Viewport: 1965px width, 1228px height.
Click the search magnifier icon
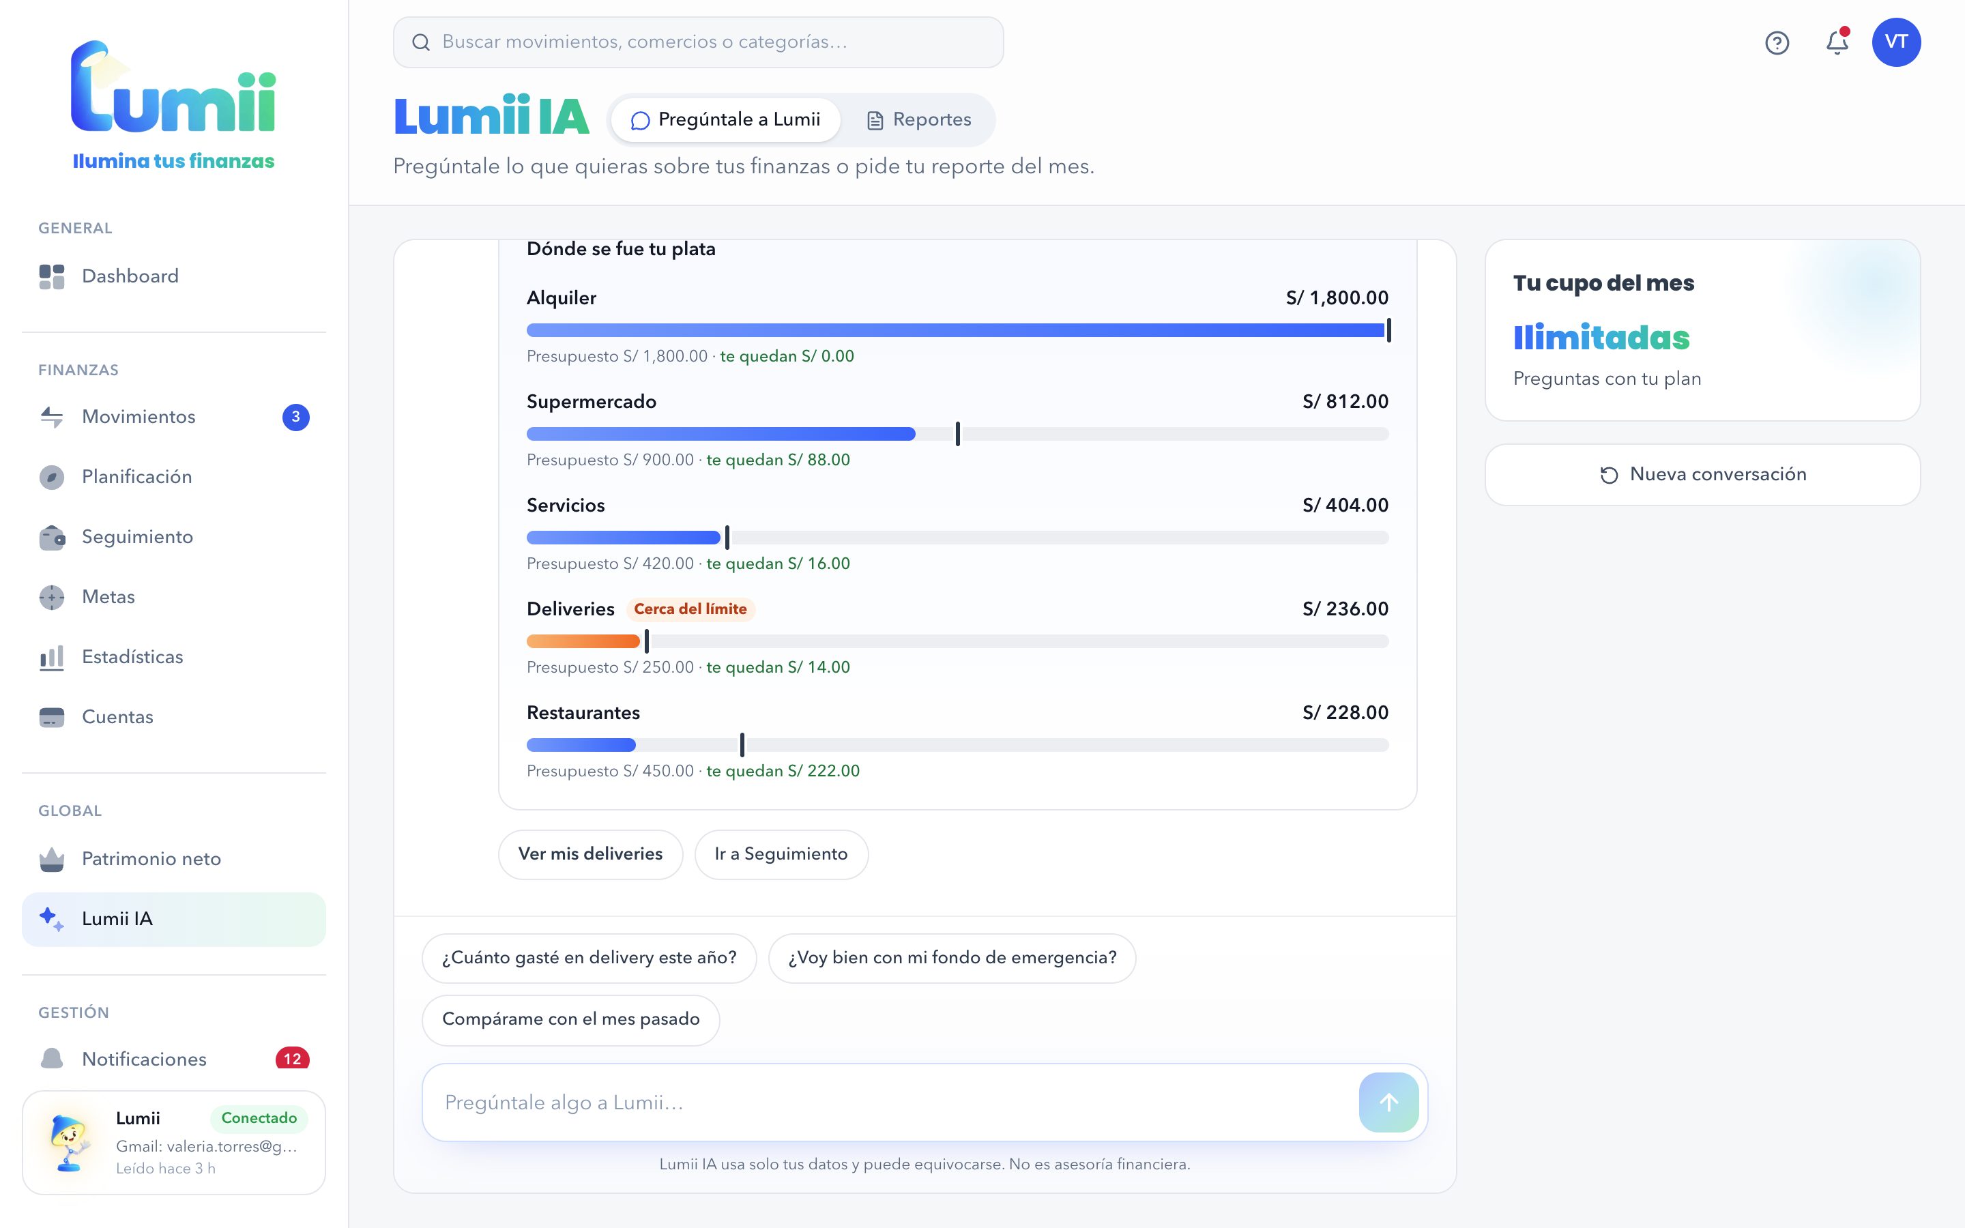coord(420,42)
